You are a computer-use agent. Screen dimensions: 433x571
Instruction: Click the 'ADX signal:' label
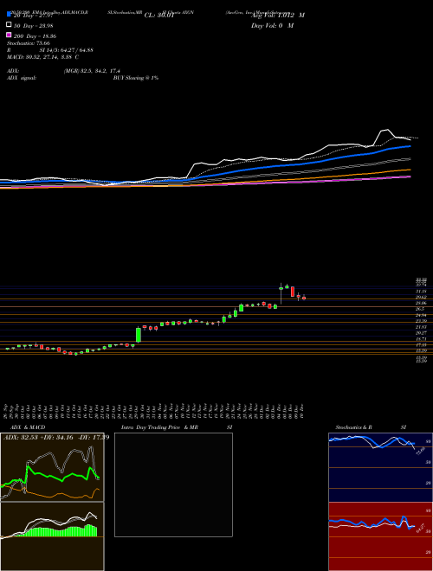[22, 78]
